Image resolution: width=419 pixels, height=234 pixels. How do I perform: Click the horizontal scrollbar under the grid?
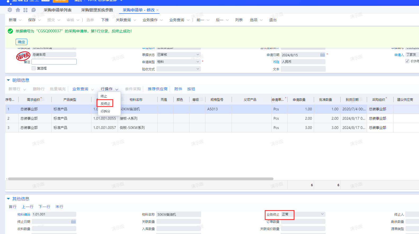140,179
